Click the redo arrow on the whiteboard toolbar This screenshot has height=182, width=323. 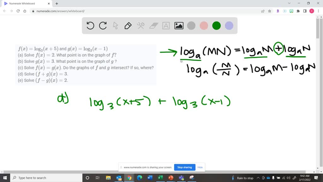[103, 26]
